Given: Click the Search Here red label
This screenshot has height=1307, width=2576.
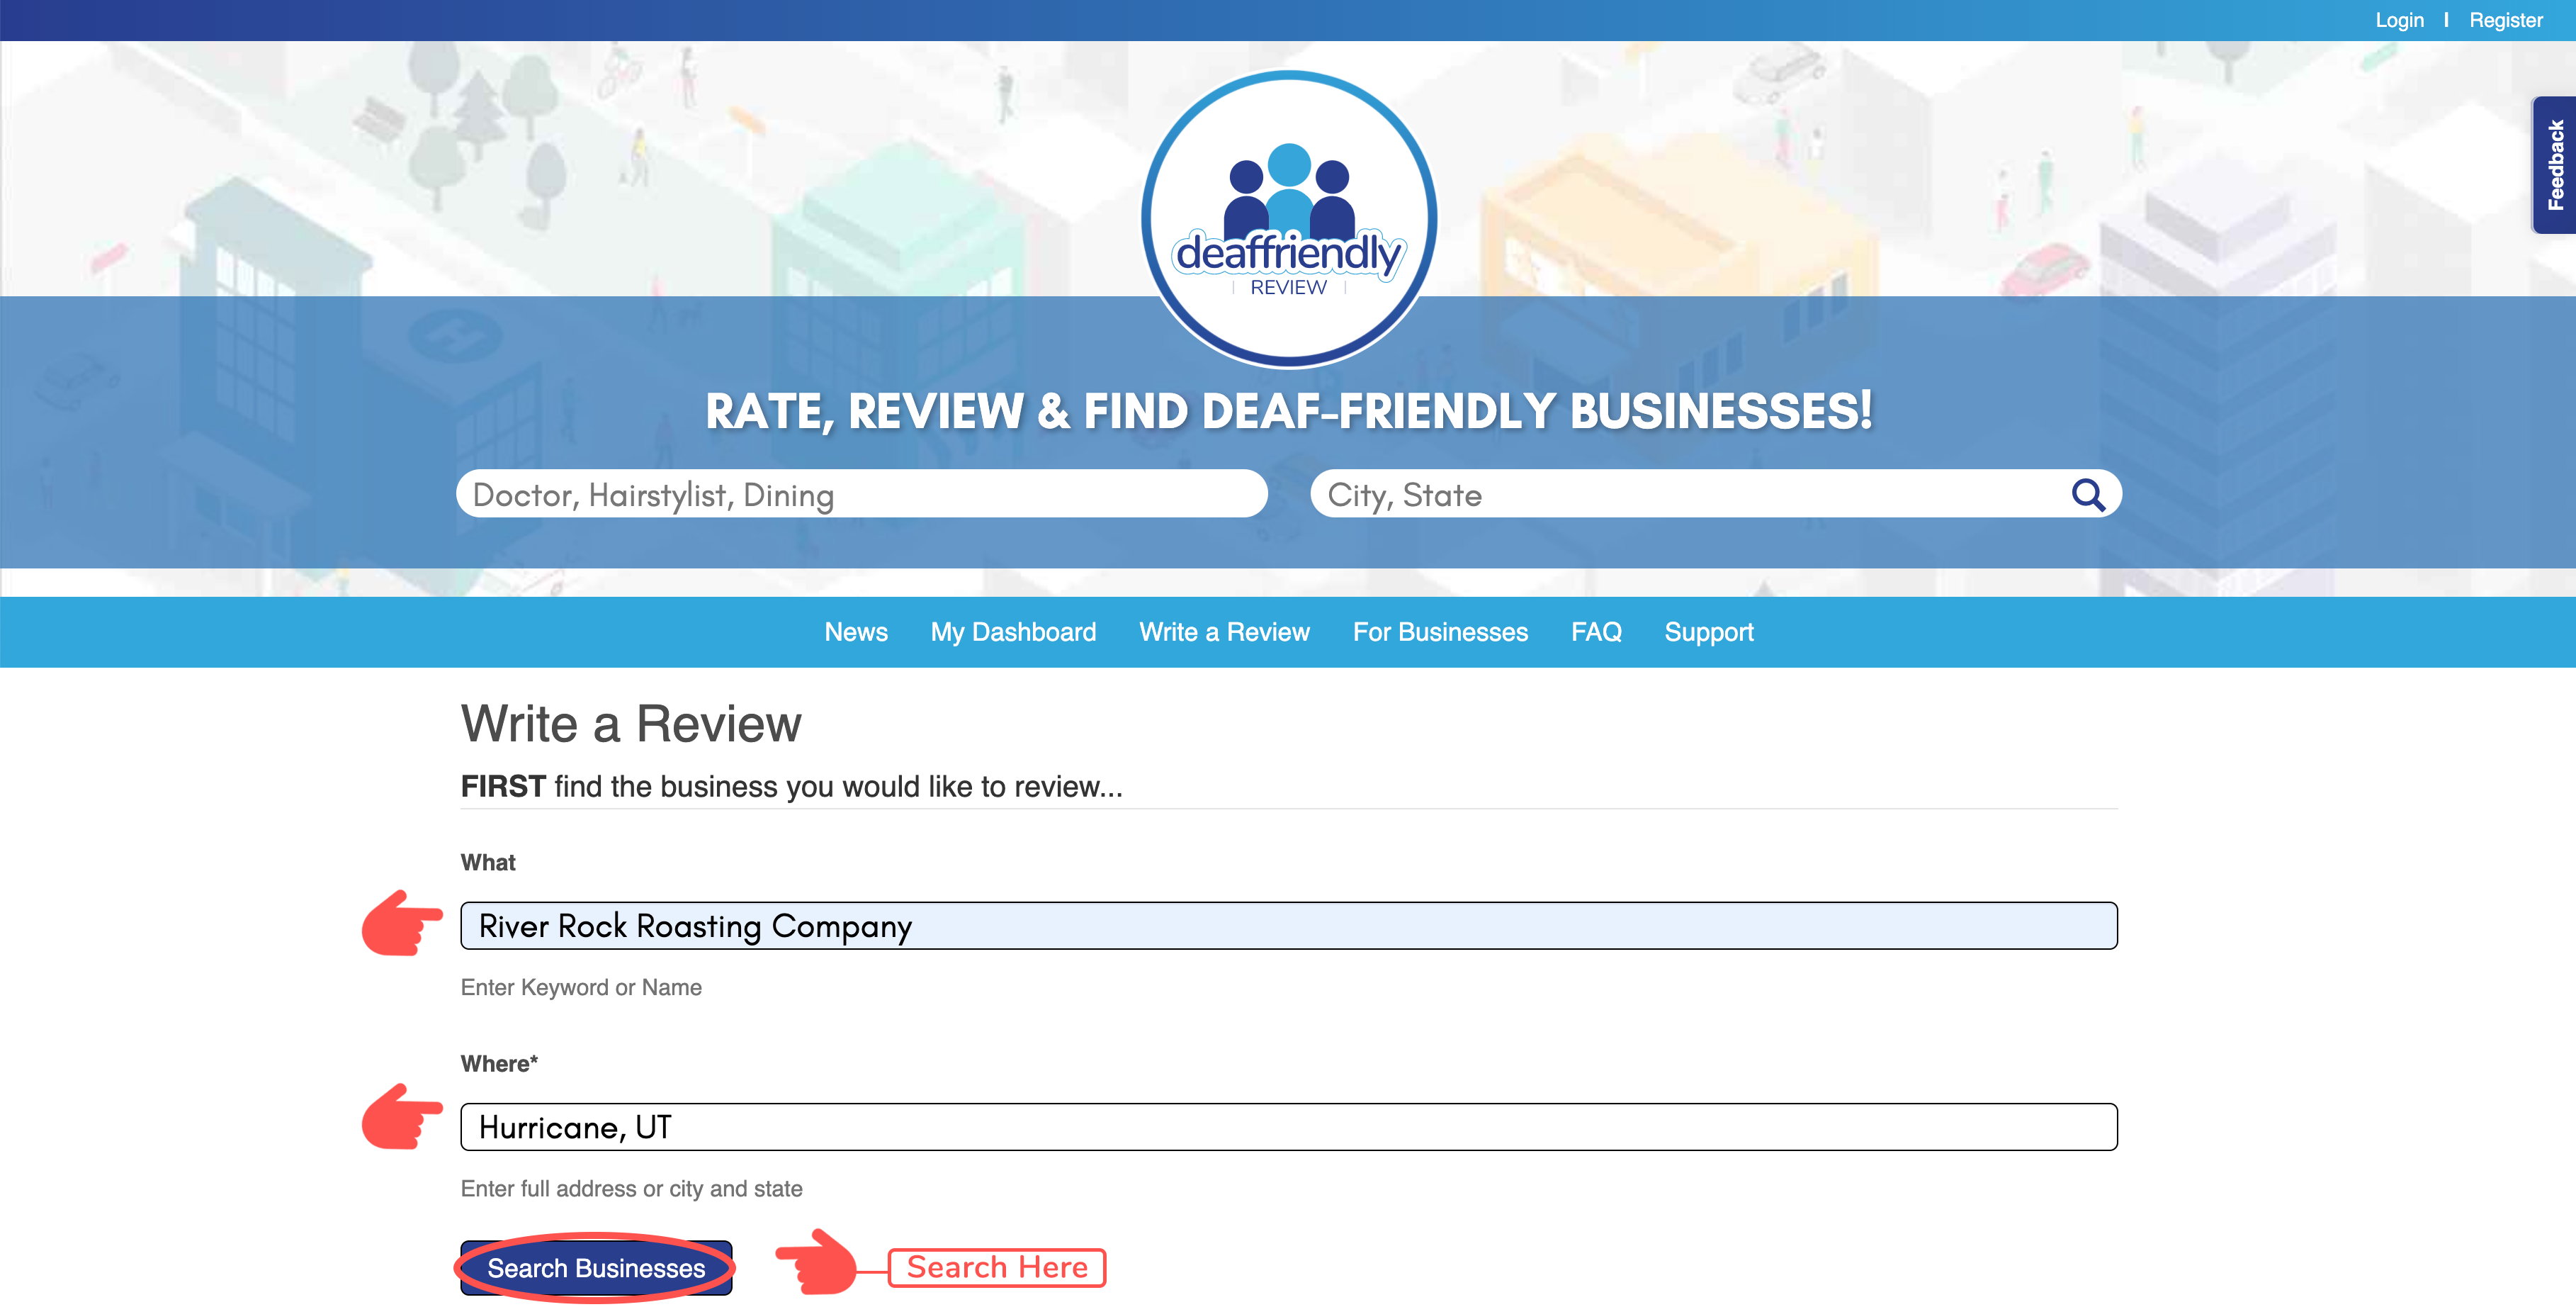Looking at the screenshot, I should point(996,1267).
